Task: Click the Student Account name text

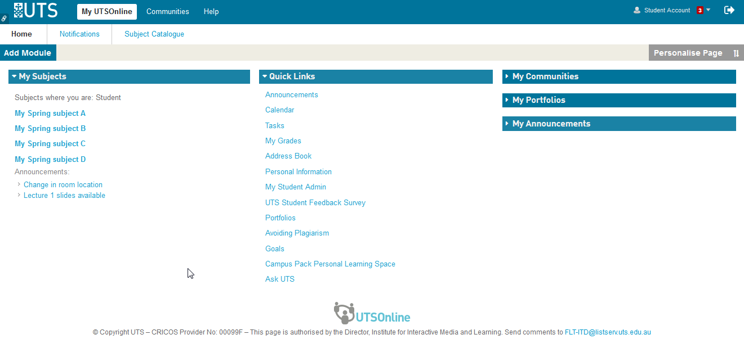Action: point(667,10)
